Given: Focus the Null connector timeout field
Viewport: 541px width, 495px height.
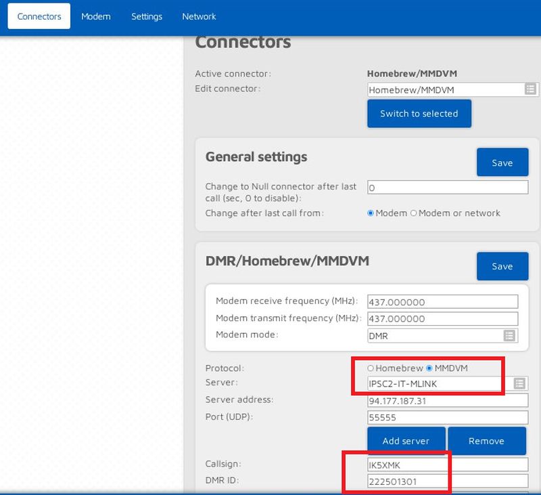Looking at the screenshot, I should click(448, 187).
